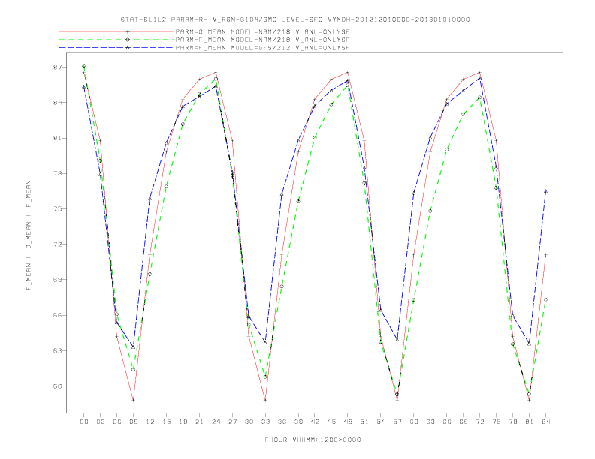Click x-axis forecast hour tick 66
Screen dimensions: 595x459
pos(447,421)
